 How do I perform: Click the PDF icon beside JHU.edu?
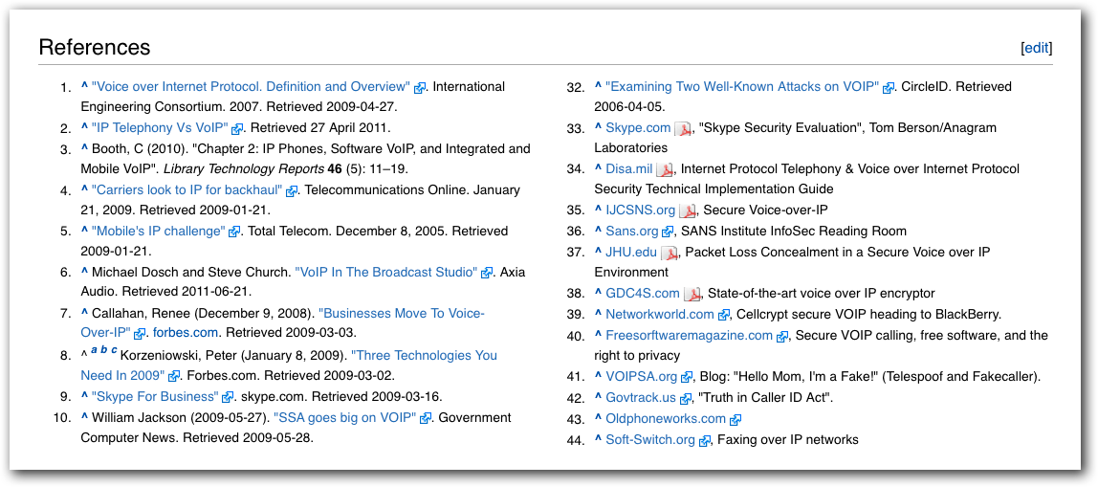[x=669, y=253]
